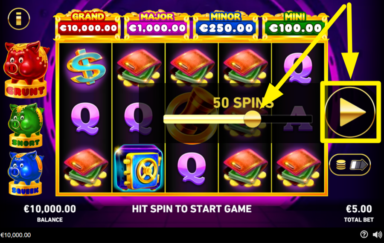
Task: Click the Q symbol at top right reel
Action: coord(298,68)
